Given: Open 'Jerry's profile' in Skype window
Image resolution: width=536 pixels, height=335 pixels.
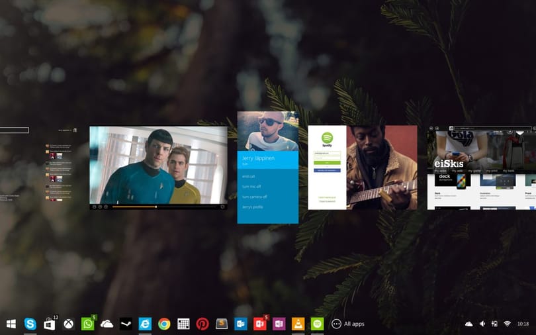Looking at the screenshot, I should pos(253,207).
